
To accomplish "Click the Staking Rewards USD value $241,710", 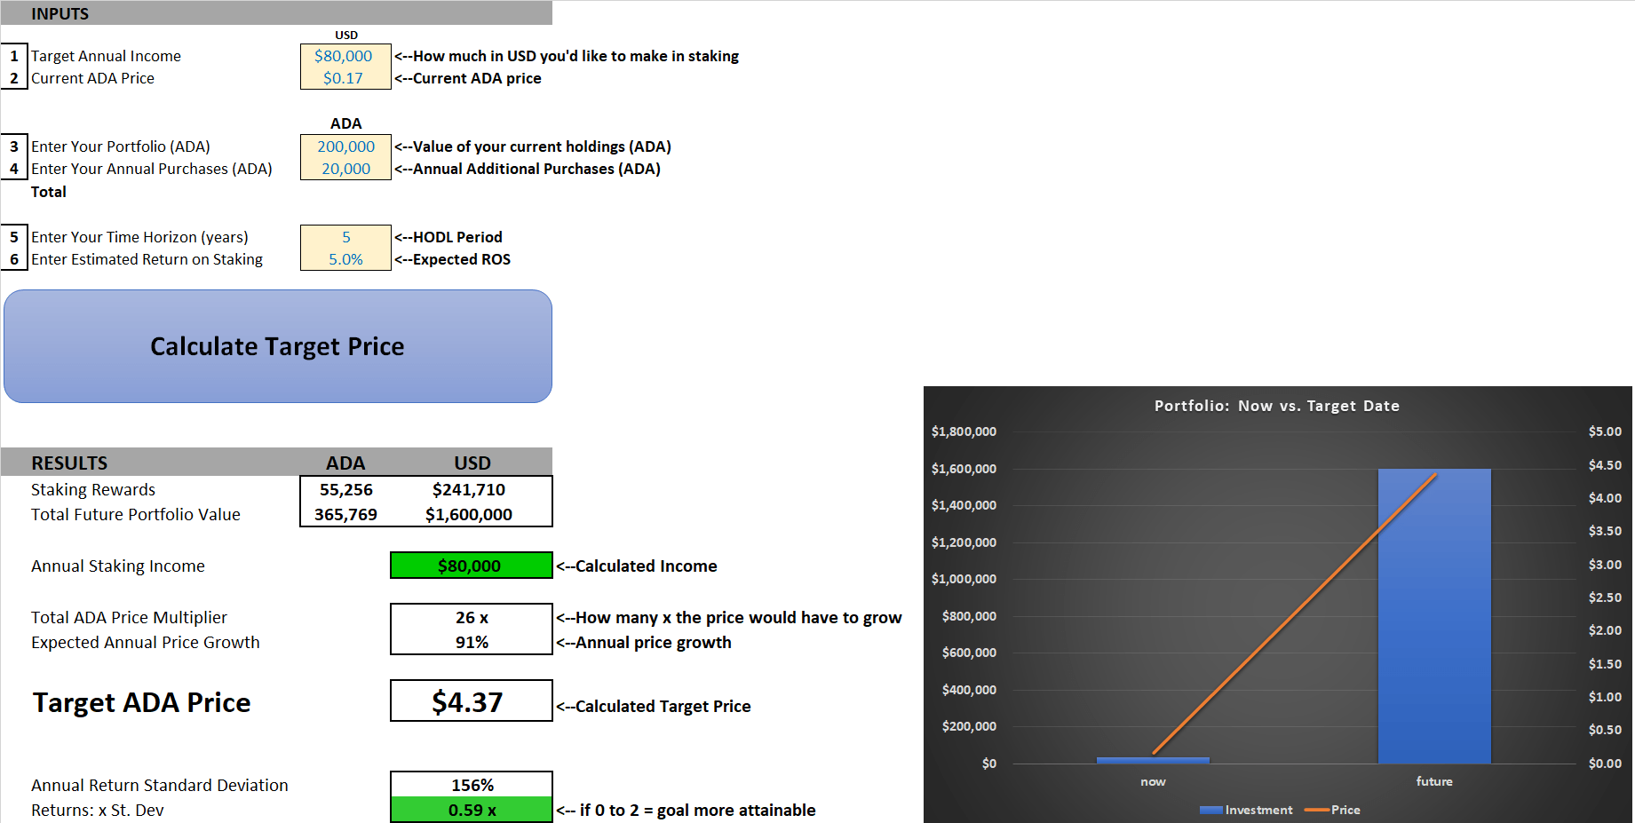I will coord(469,489).
